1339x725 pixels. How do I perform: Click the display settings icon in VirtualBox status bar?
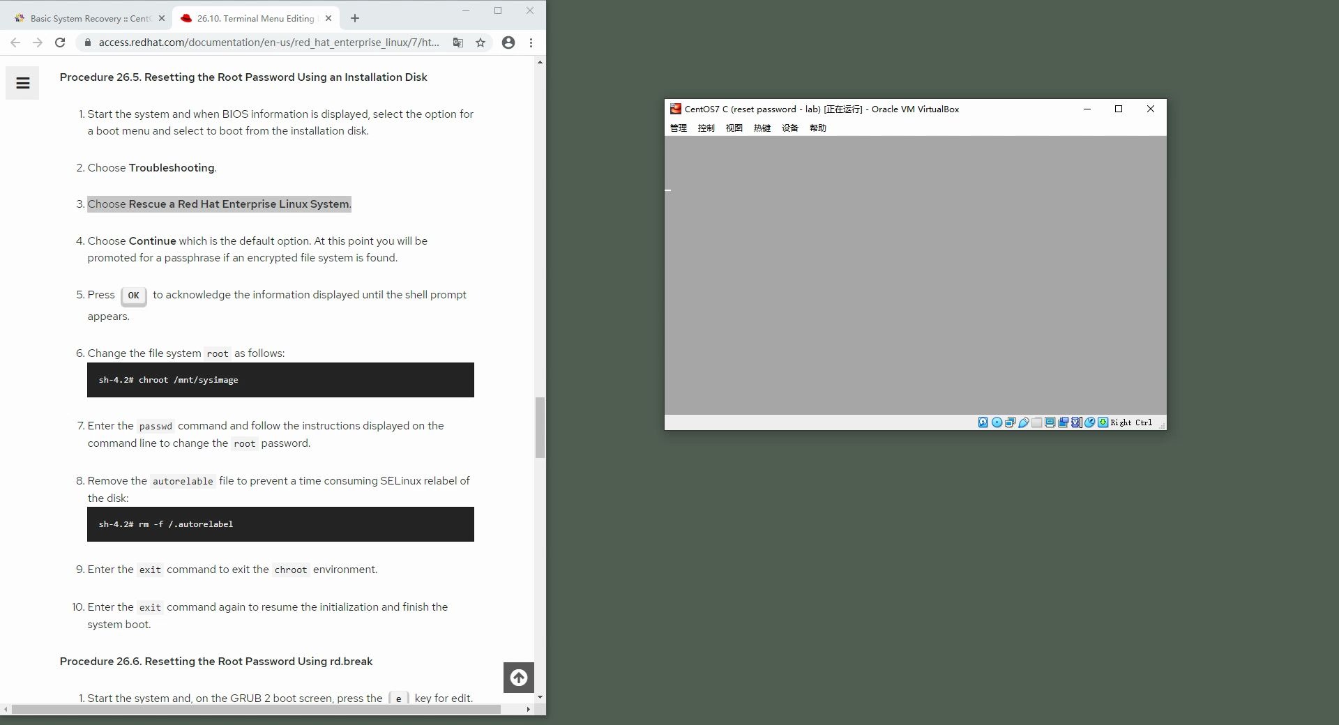(1050, 422)
